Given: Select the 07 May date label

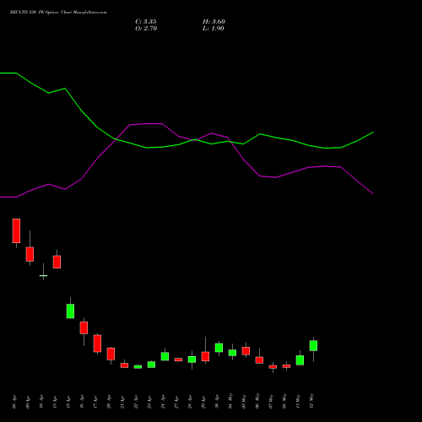Looking at the screenshot, I should pos(271,401).
